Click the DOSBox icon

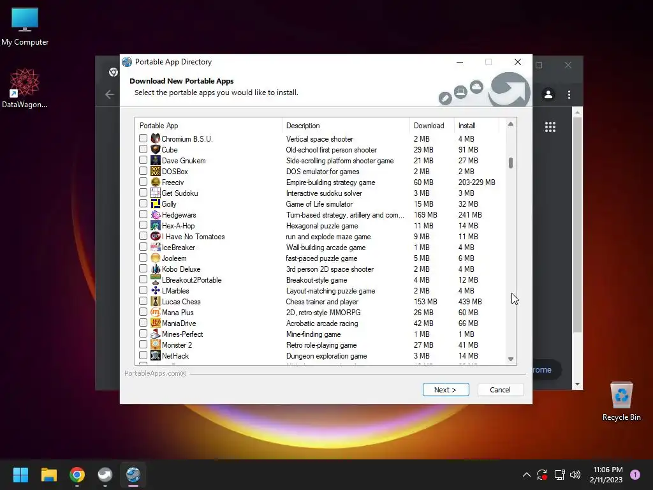tap(156, 171)
